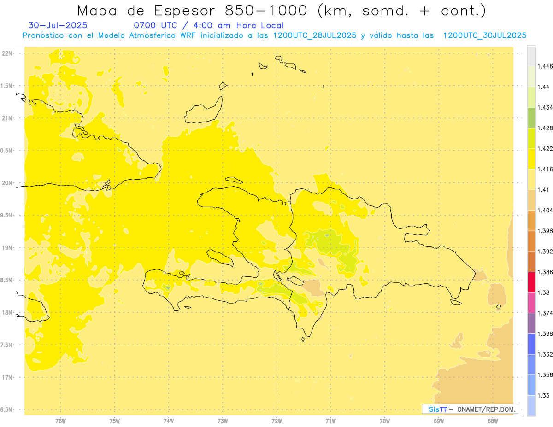
Task: Click the '7.5N' latitude label
Action: click(6, 345)
